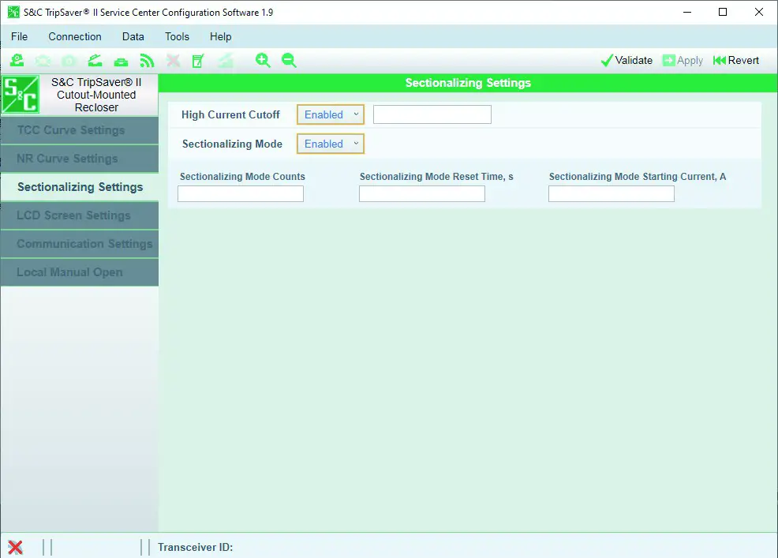Click the faded icon left of zoom in
This screenshot has width=778, height=558.
(x=225, y=61)
